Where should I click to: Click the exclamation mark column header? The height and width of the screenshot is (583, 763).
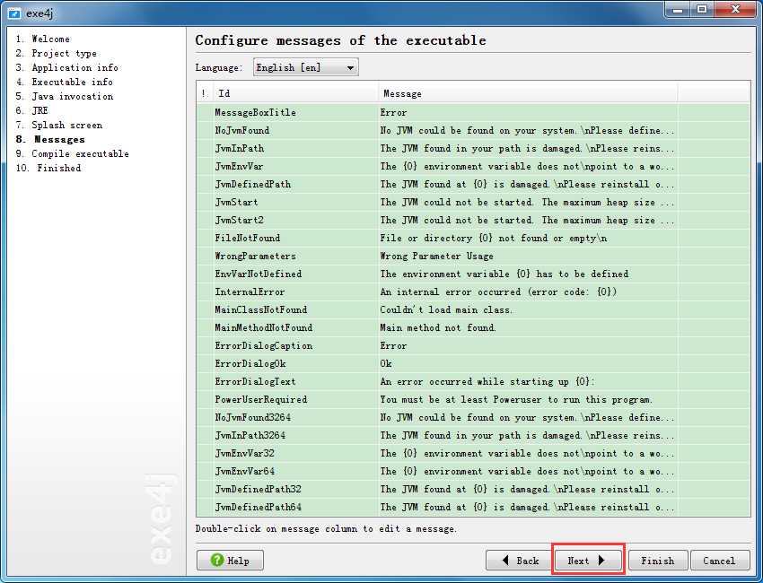tap(205, 93)
